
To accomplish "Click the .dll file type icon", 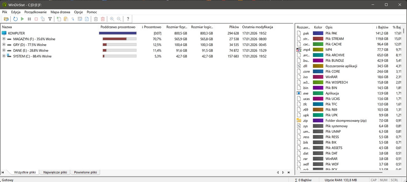I will point(299,66).
